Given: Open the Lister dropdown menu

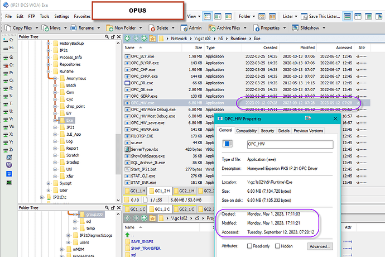Looking at the screenshot, I should point(290,16).
